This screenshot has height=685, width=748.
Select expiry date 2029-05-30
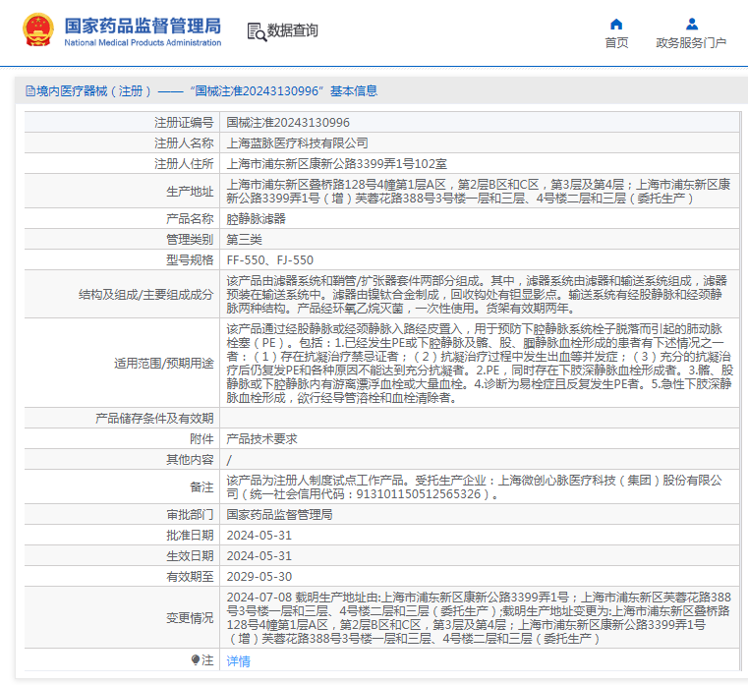coord(259,576)
